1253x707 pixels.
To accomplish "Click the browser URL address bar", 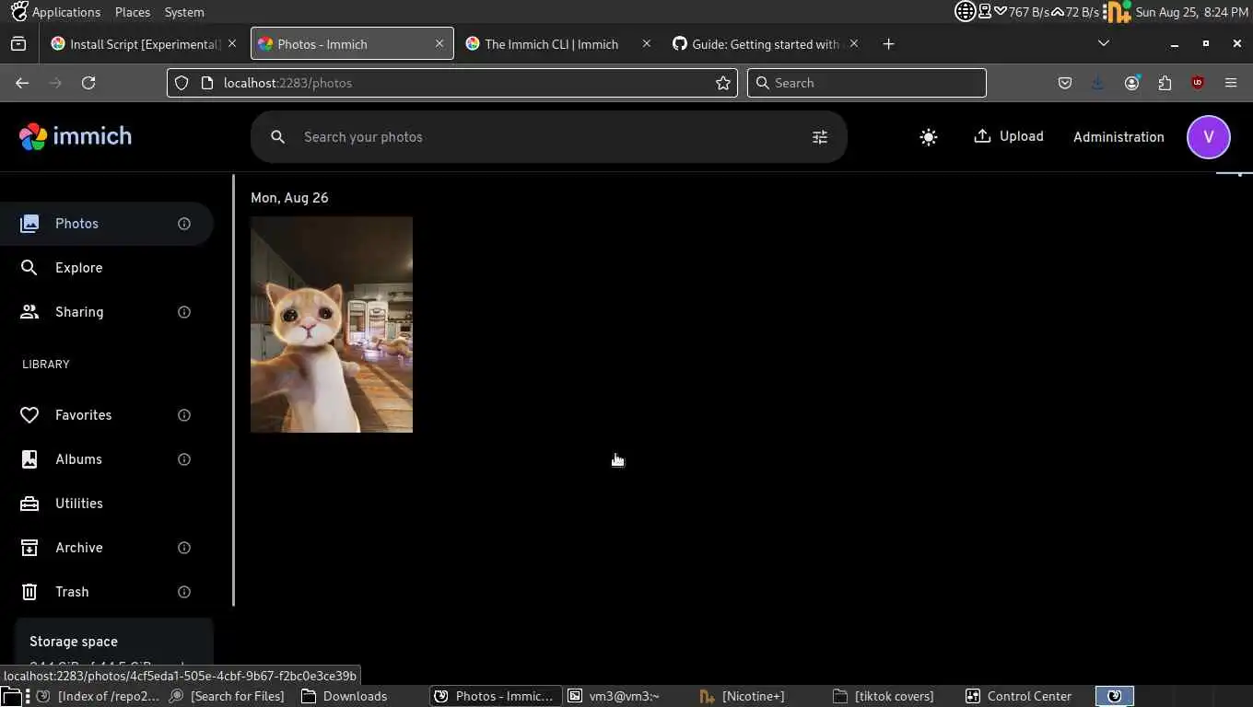I will (x=451, y=83).
